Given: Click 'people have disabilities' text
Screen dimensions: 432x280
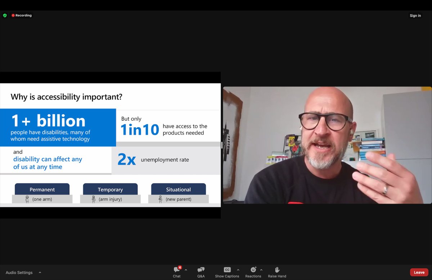Looking at the screenshot, I should pyautogui.click(x=50, y=136).
